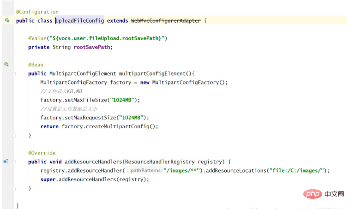
Task: Click the comment //文件最大KB,MB
Action: tap(61, 91)
